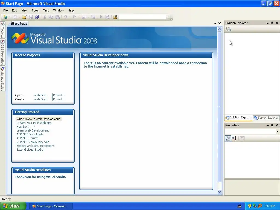The width and height of the screenshot is (280, 210).
Task: Click the Undo toolbar icon
Action: 65,17
